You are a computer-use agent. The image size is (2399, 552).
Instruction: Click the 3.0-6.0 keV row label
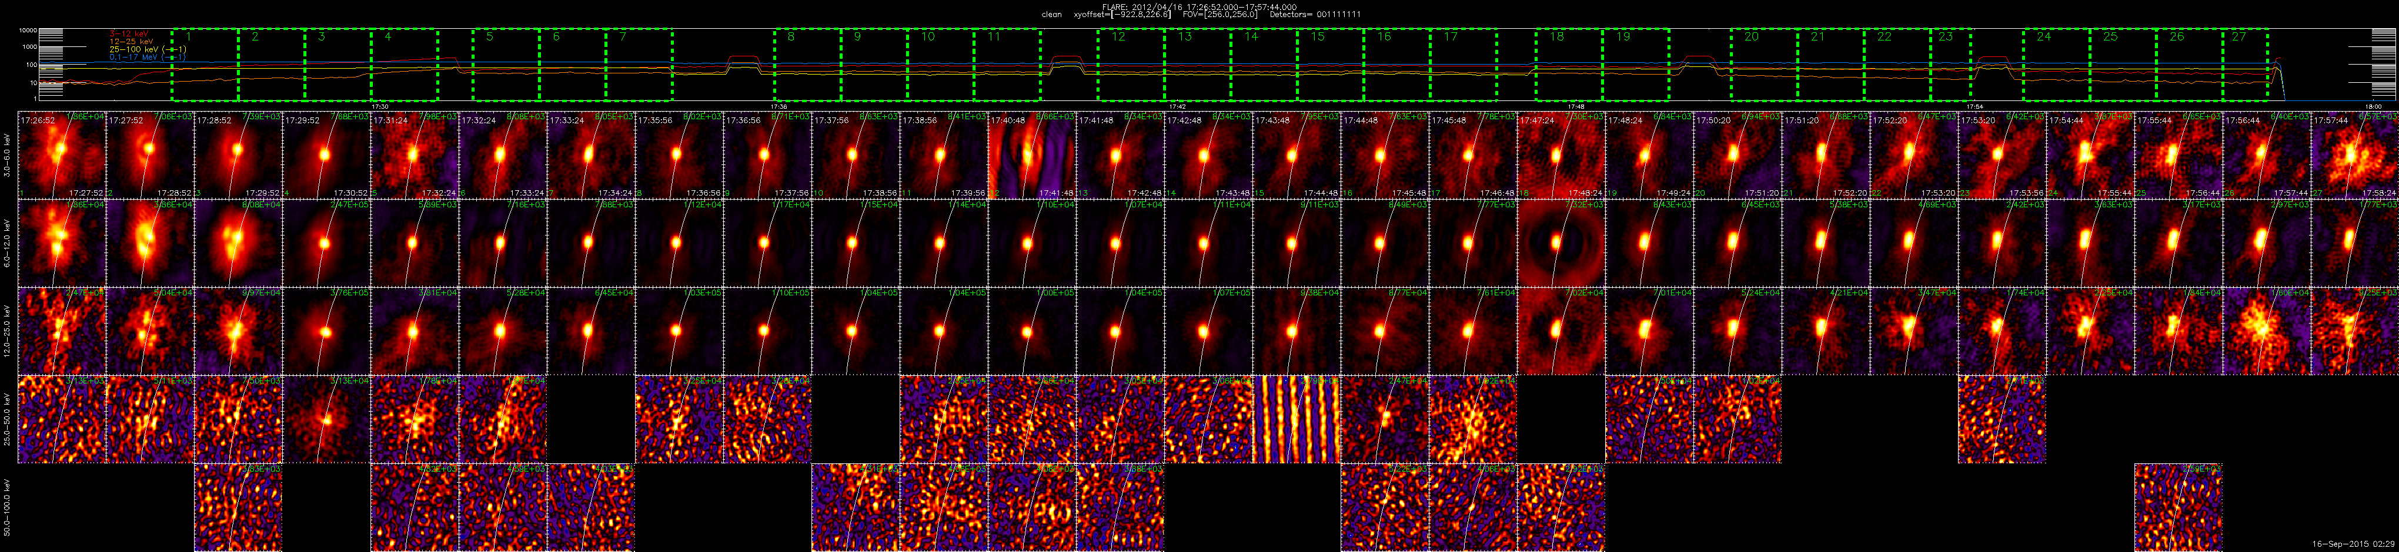pos(8,156)
